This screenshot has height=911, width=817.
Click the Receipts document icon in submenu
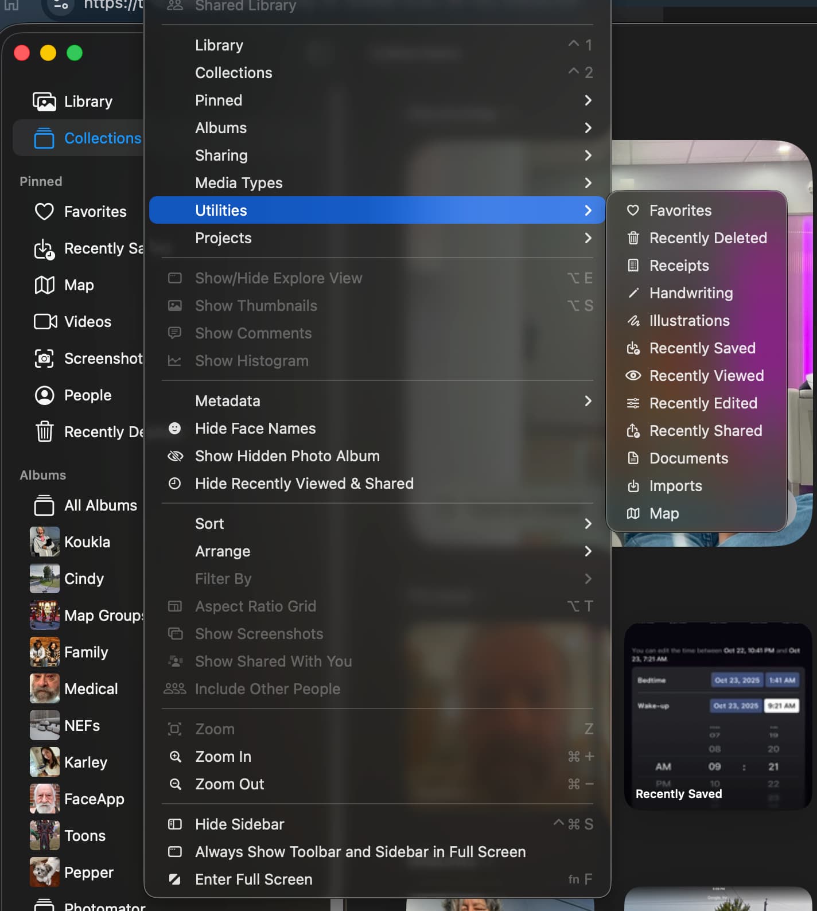pyautogui.click(x=633, y=266)
